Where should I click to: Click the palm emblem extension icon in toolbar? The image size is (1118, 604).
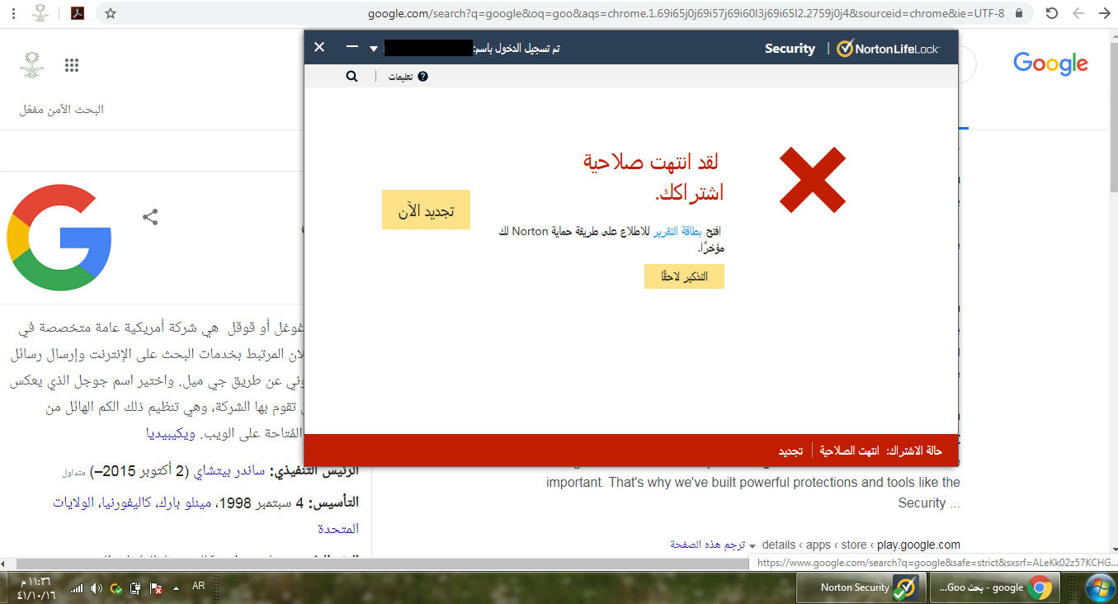pos(41,13)
